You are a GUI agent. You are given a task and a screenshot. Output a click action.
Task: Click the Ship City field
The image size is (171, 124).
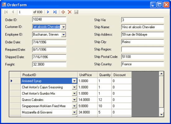click(x=142, y=42)
